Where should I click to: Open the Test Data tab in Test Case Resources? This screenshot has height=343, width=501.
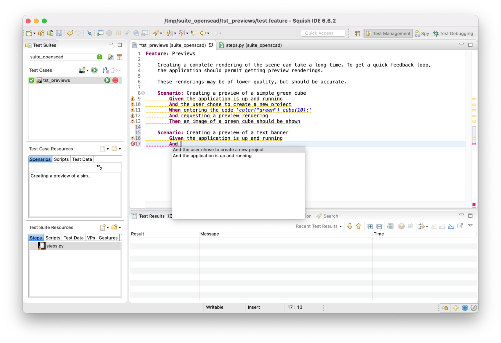click(82, 159)
